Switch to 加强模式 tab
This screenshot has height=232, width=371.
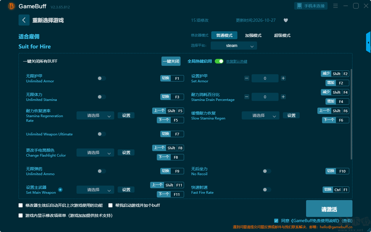[x=253, y=35]
